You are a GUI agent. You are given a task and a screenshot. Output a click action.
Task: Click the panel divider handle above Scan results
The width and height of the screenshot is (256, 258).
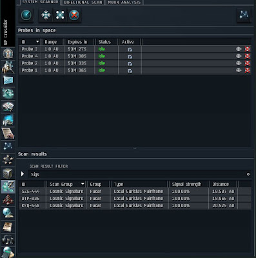click(135, 148)
